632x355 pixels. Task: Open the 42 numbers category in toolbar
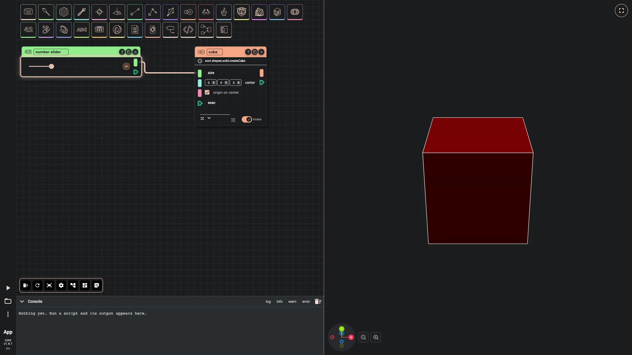(x=28, y=30)
